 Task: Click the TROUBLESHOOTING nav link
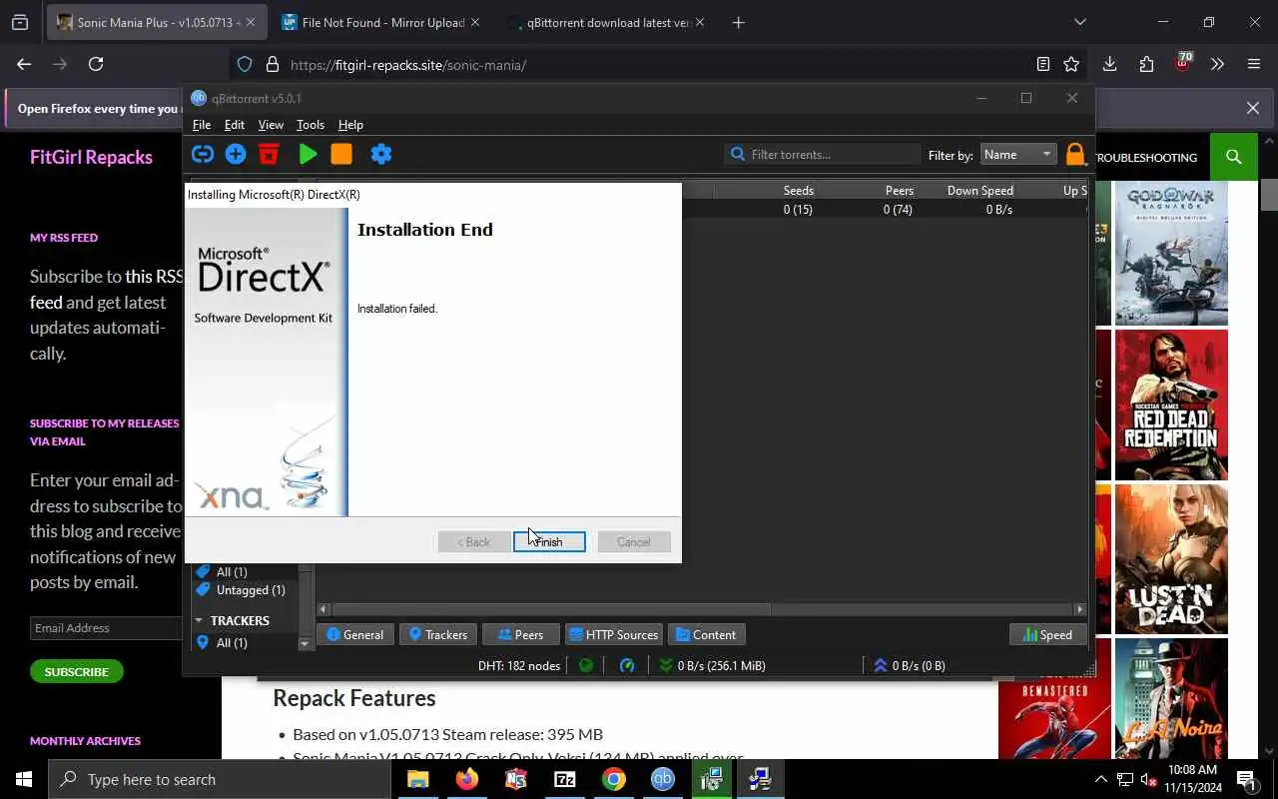click(1145, 157)
